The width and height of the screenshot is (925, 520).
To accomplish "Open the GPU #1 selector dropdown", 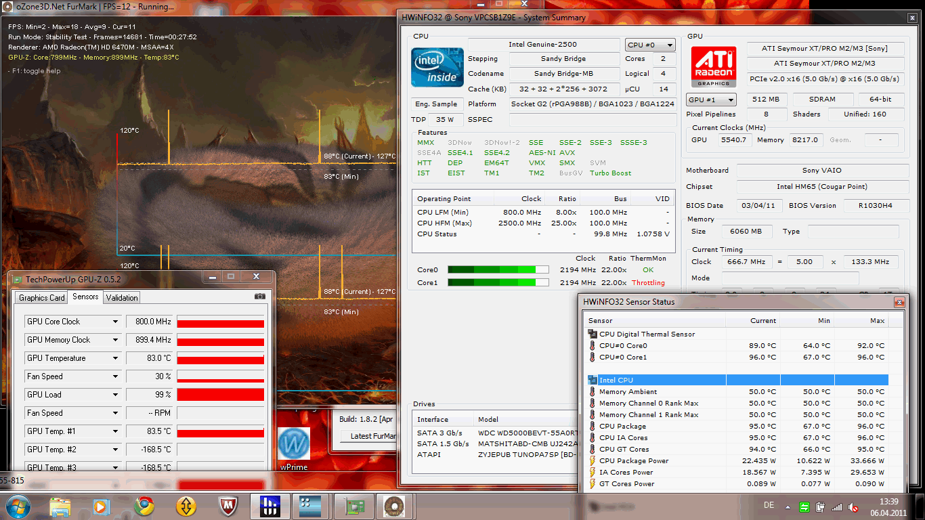I will 711,99.
